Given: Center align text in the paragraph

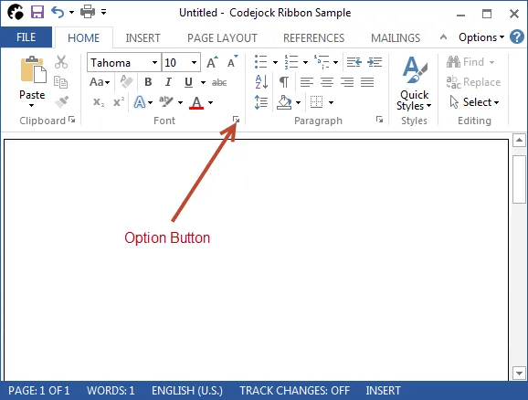Looking at the screenshot, I should (327, 82).
